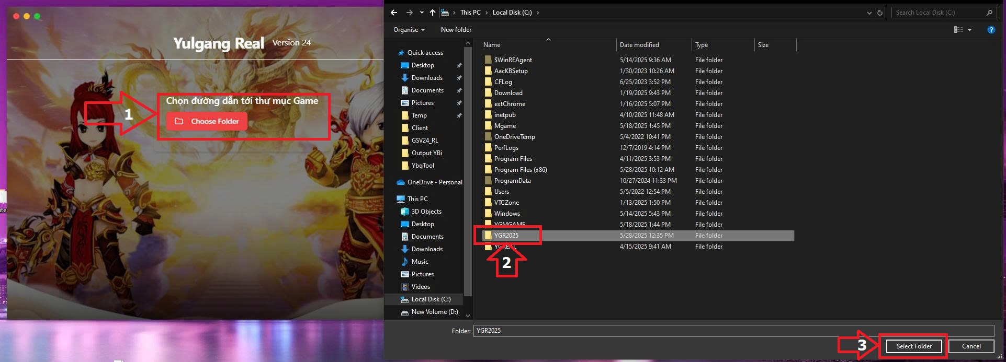Screen dimensions: 1006x362
Task: Select the YbqTool folder shortcut
Action: tap(423, 166)
